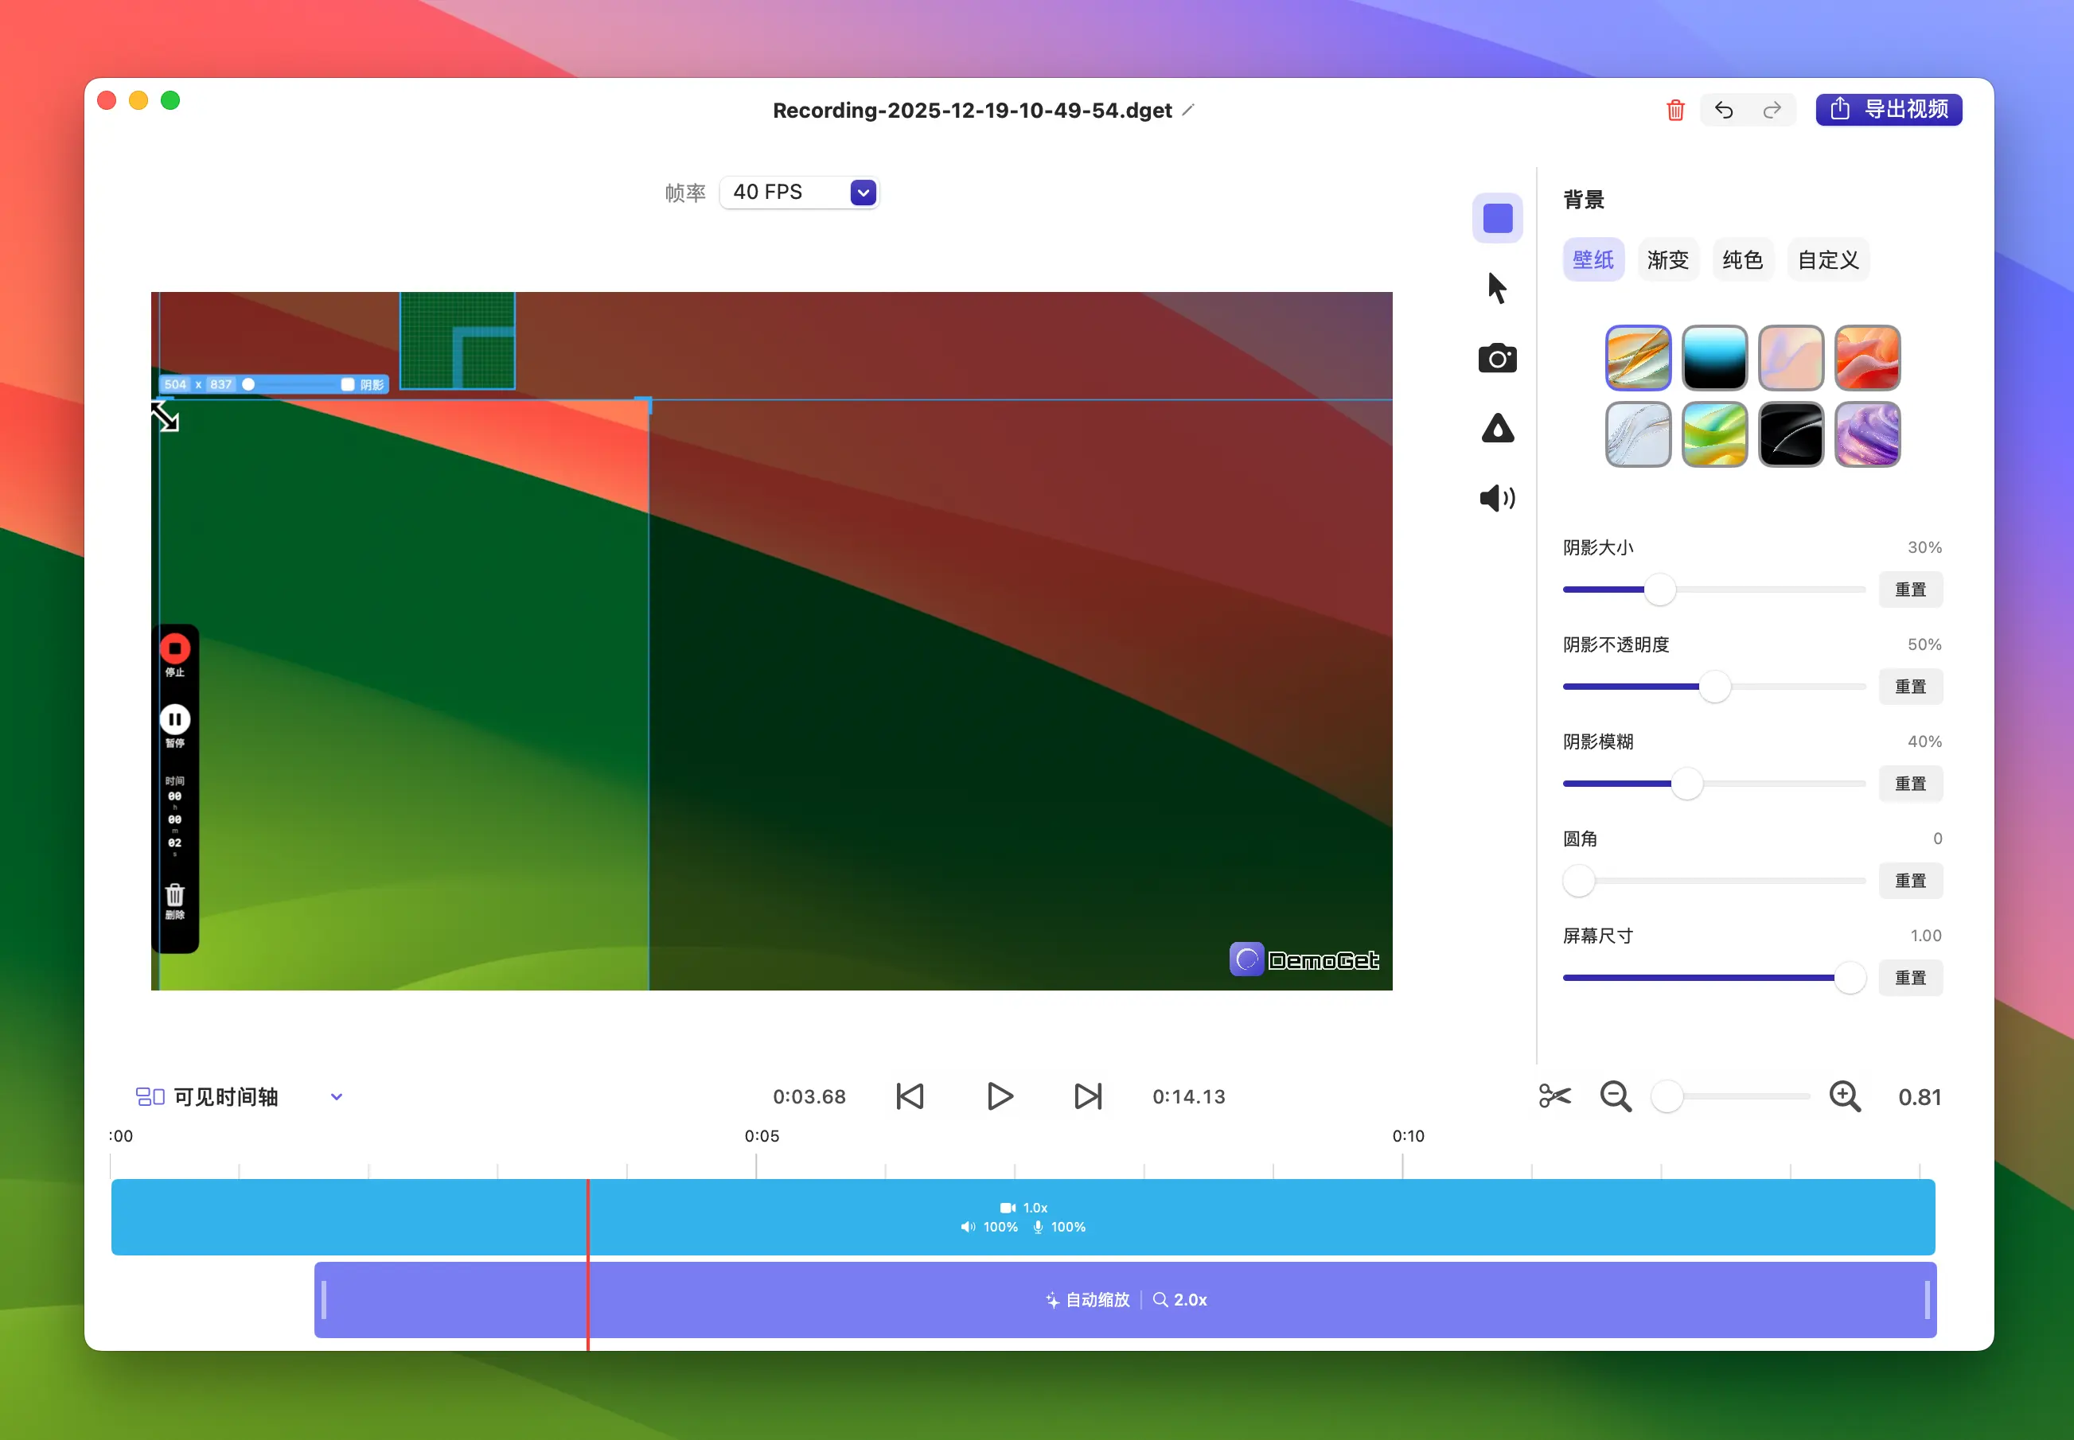2074x1440 pixels.
Task: Choose the purple swirl wallpaper thumbnail
Action: 1866,435
